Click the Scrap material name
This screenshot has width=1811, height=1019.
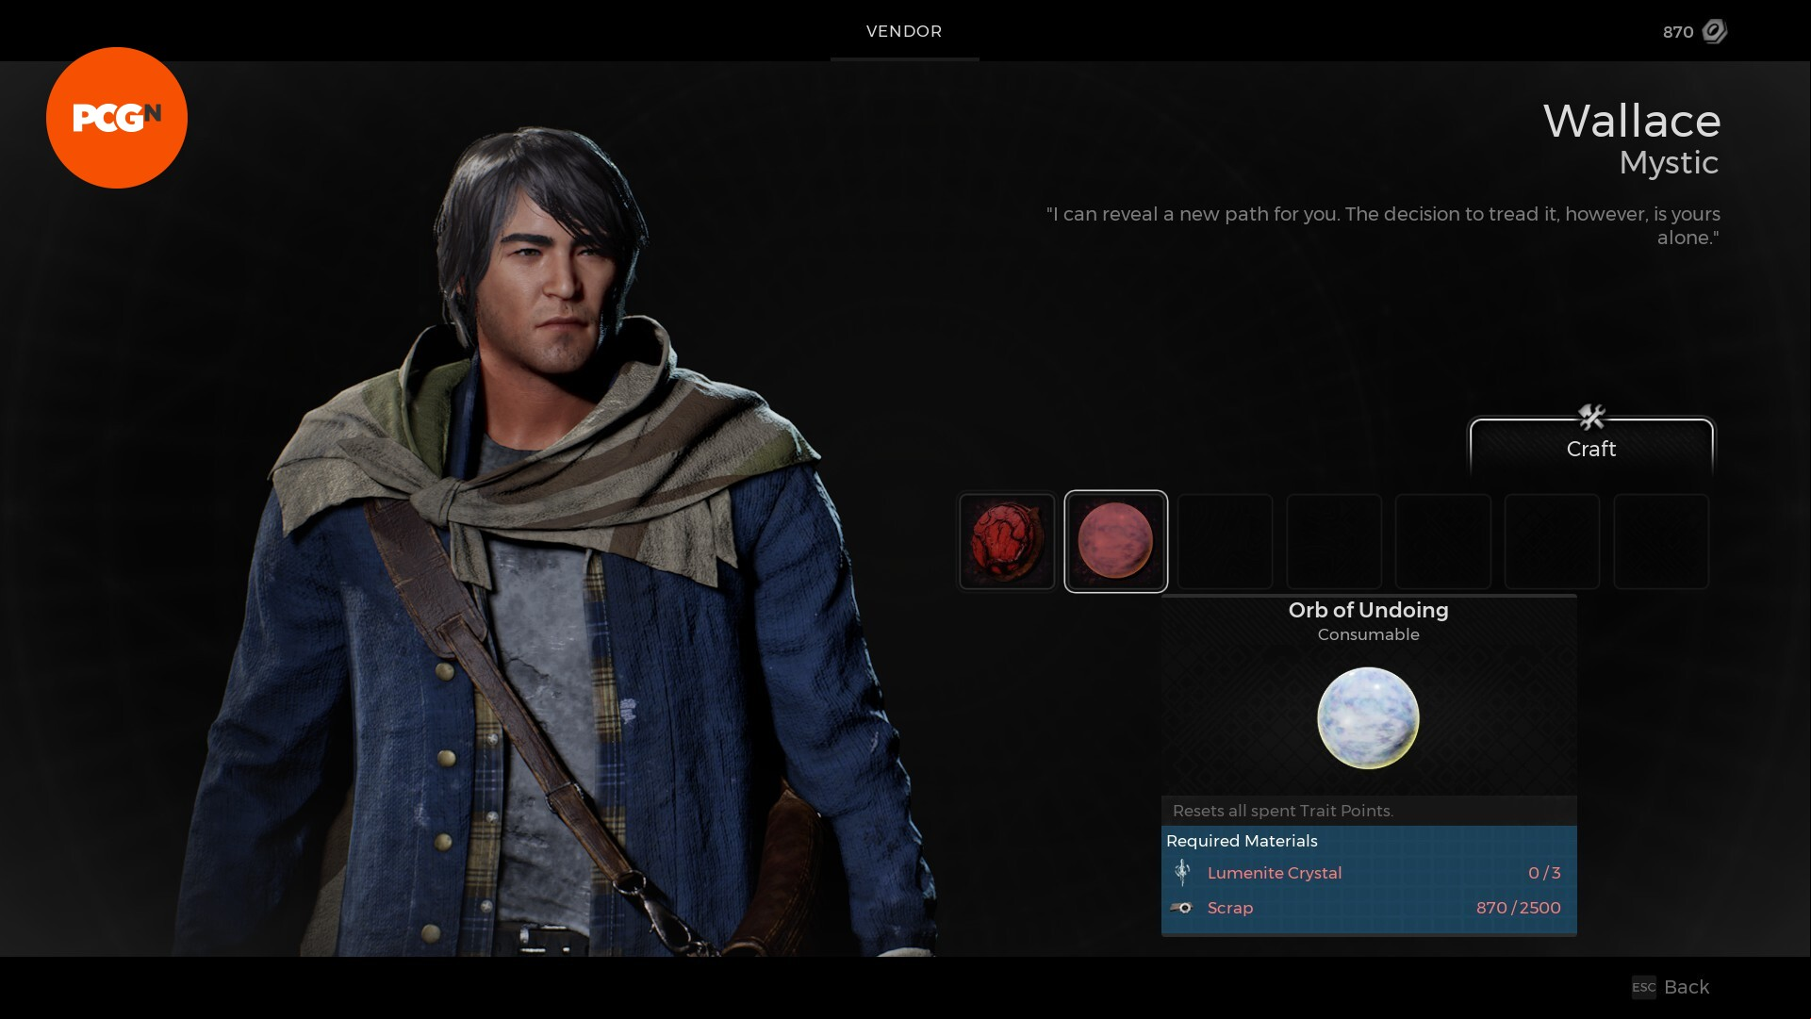1230,908
